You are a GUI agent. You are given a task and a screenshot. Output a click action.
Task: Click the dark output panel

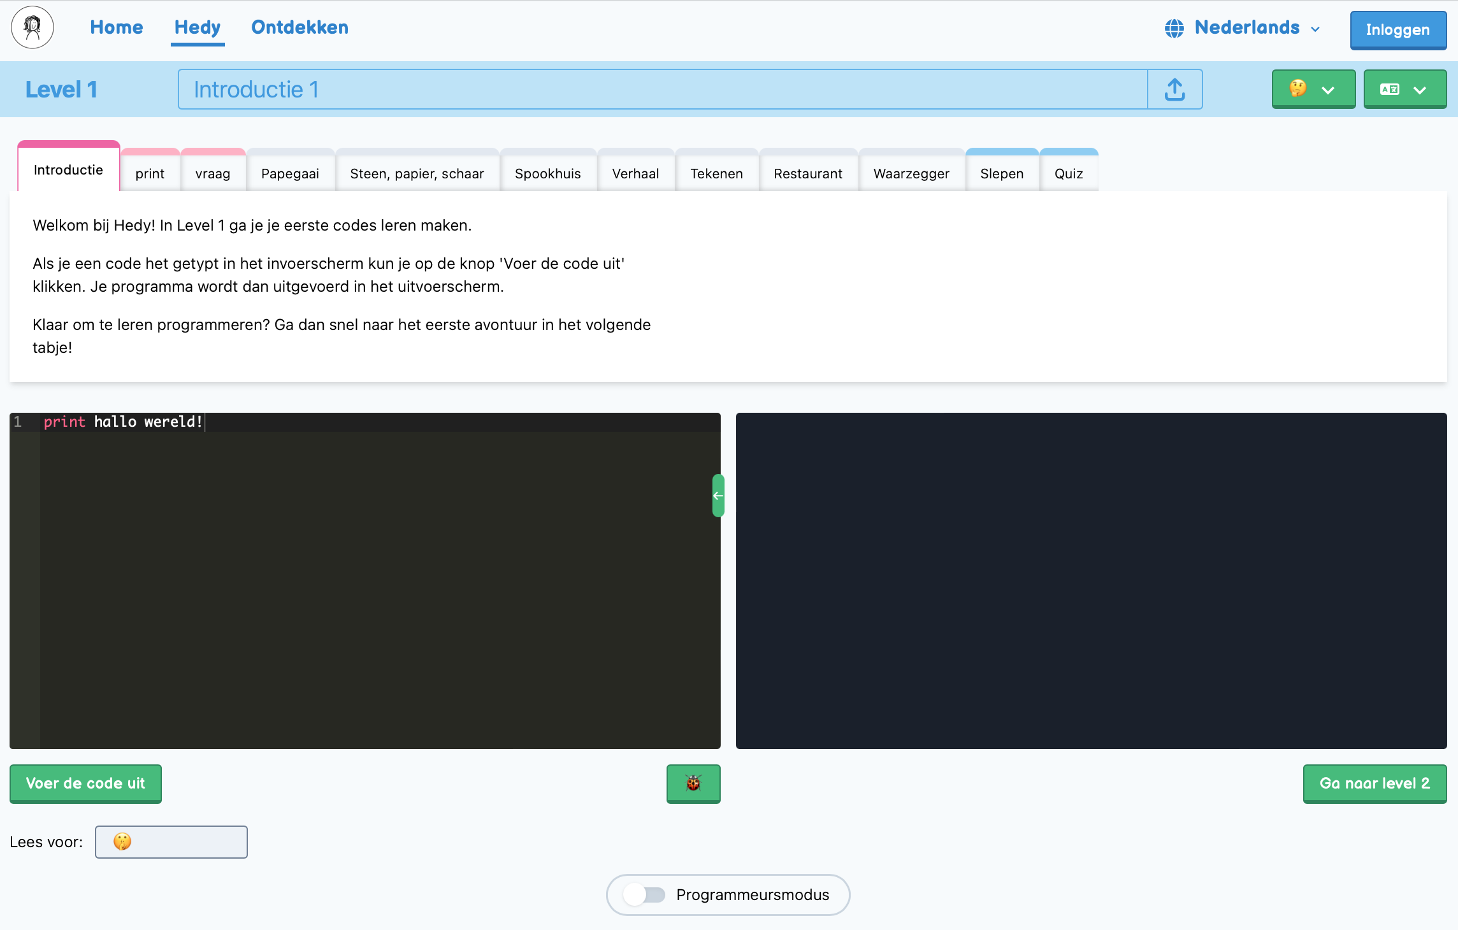[1091, 580]
